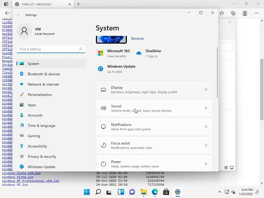Viewport: 264px width, 198px height.
Task: Click OneDrive Sign In
Action: point(149,53)
